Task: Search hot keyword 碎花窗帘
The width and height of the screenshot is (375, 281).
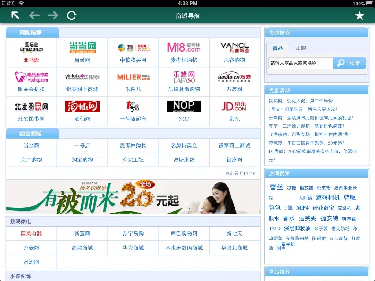Action: [x=323, y=208]
